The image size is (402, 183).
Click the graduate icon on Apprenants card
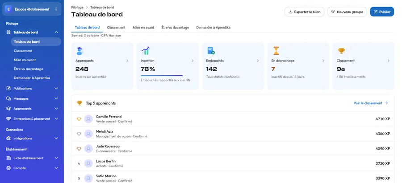tap(80, 51)
